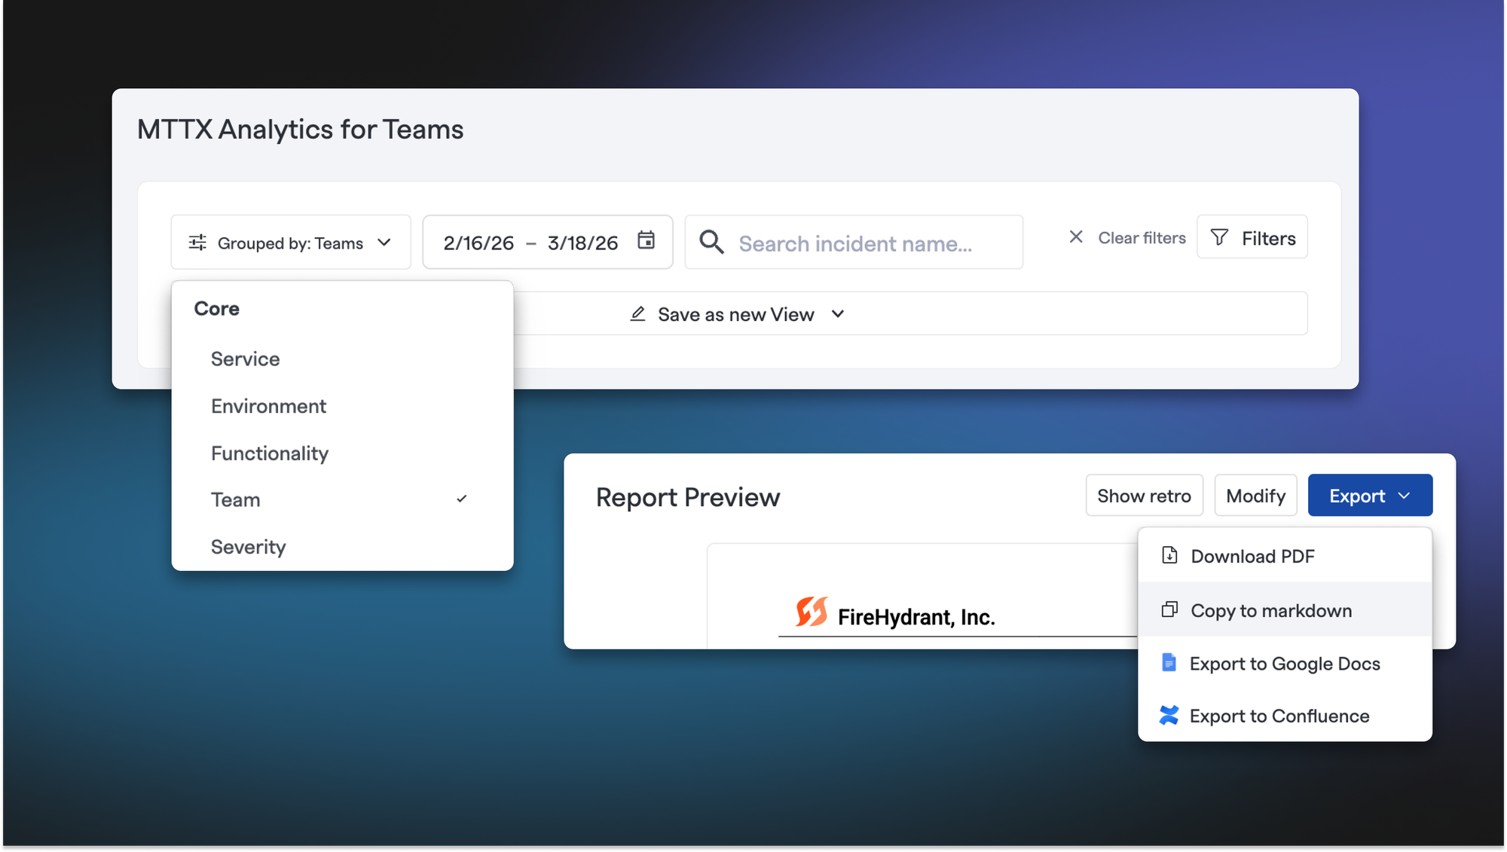Click Save as new View
Image resolution: width=1507 pixels, height=852 pixels.
736,314
